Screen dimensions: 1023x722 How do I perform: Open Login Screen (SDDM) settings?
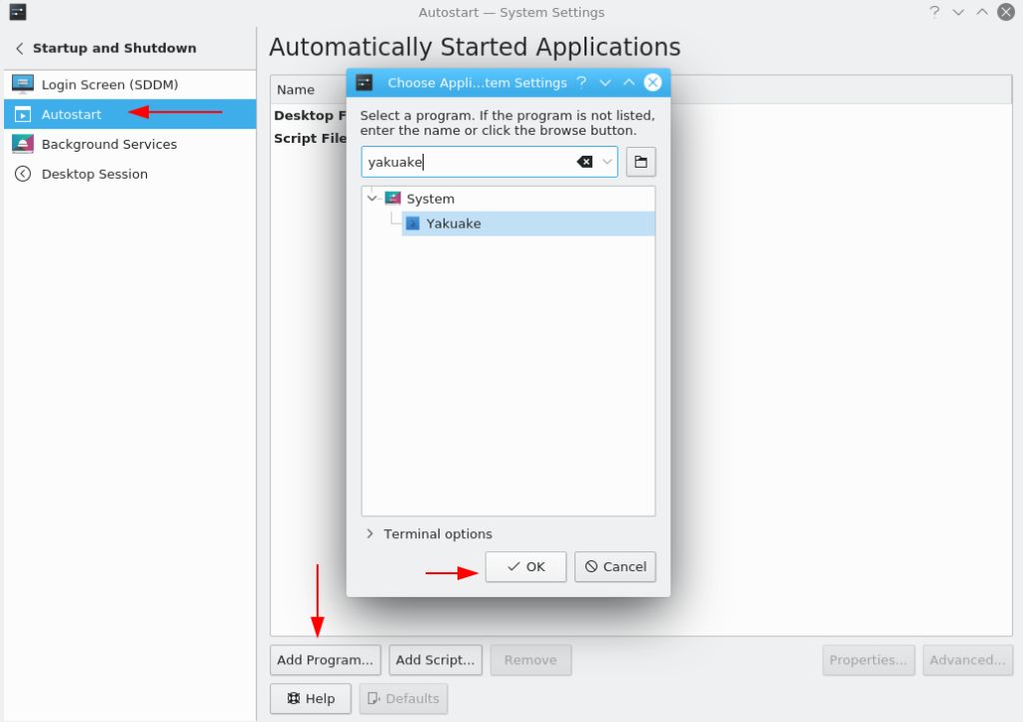pyautogui.click(x=130, y=84)
